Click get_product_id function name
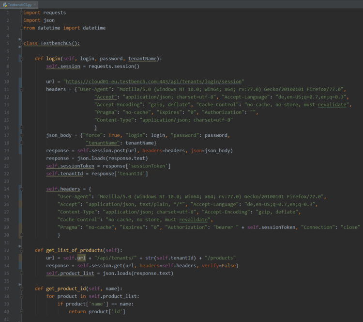The height and width of the screenshot is (322, 363). [x=66, y=289]
